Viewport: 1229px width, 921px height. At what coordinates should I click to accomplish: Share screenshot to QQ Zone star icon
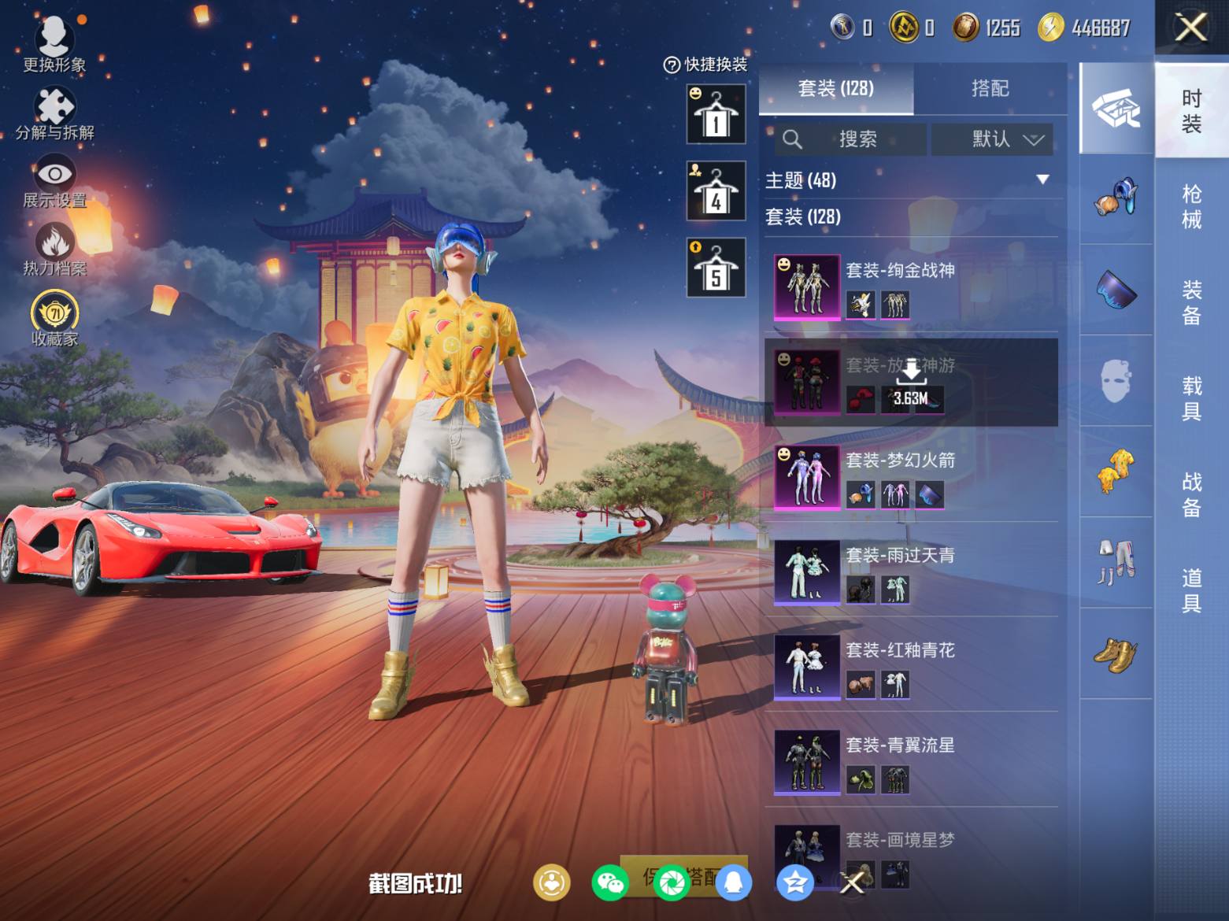(794, 882)
